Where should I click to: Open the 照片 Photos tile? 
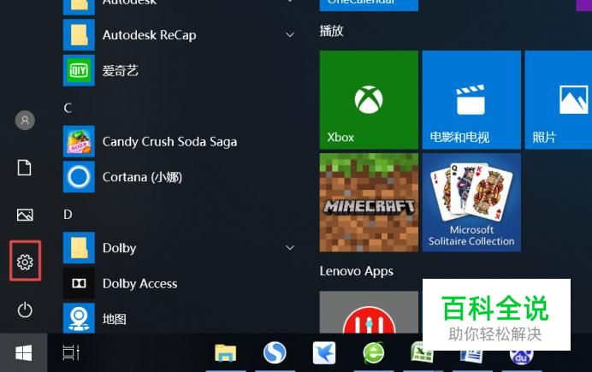point(559,100)
